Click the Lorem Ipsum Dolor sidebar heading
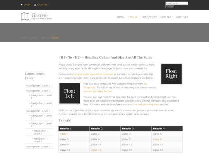Screen dimensions: 209x157 pos(35,76)
